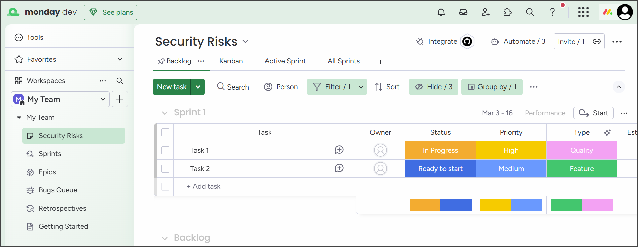Open the notifications bell
This screenshot has width=638, height=247.
point(441,12)
